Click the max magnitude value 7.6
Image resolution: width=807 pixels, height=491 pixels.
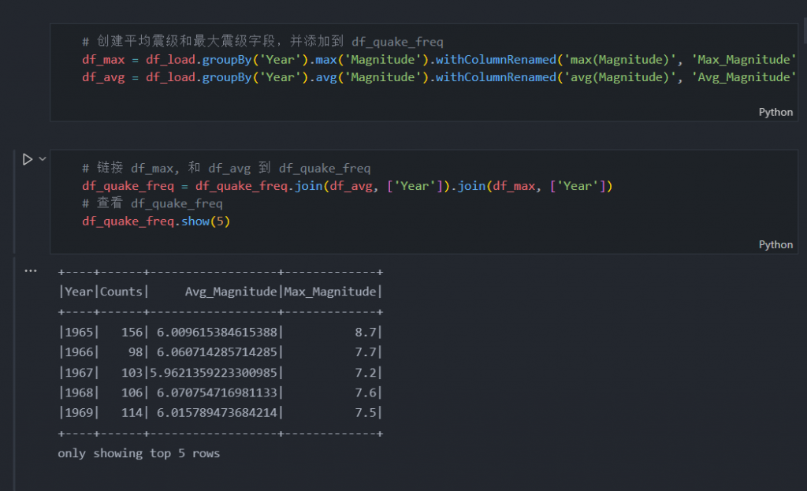366,392
